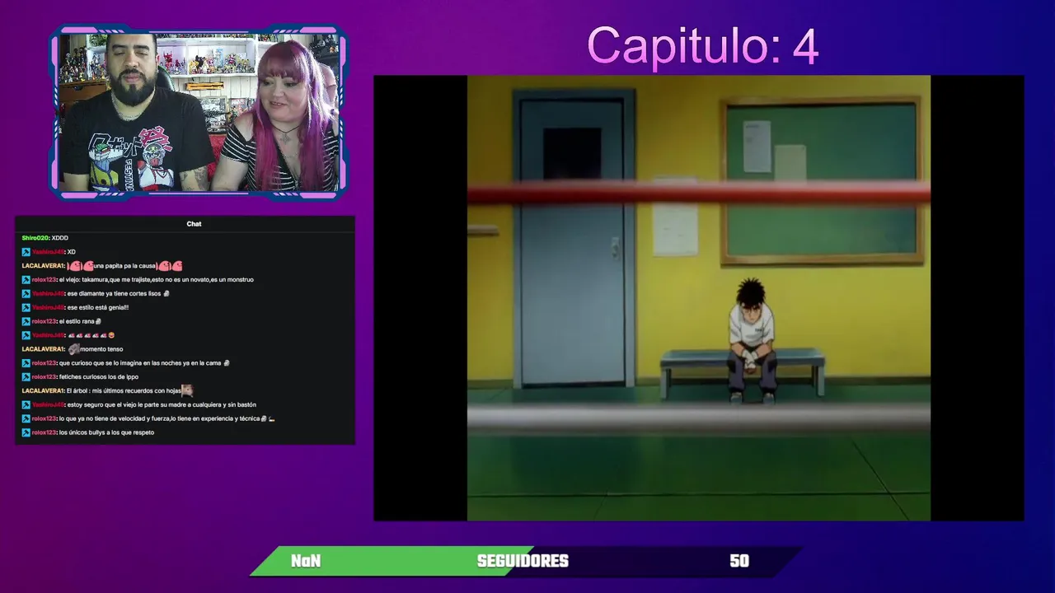The width and height of the screenshot is (1055, 593).
Task: Click the 'momento tenso' chat message
Action: click(x=101, y=349)
